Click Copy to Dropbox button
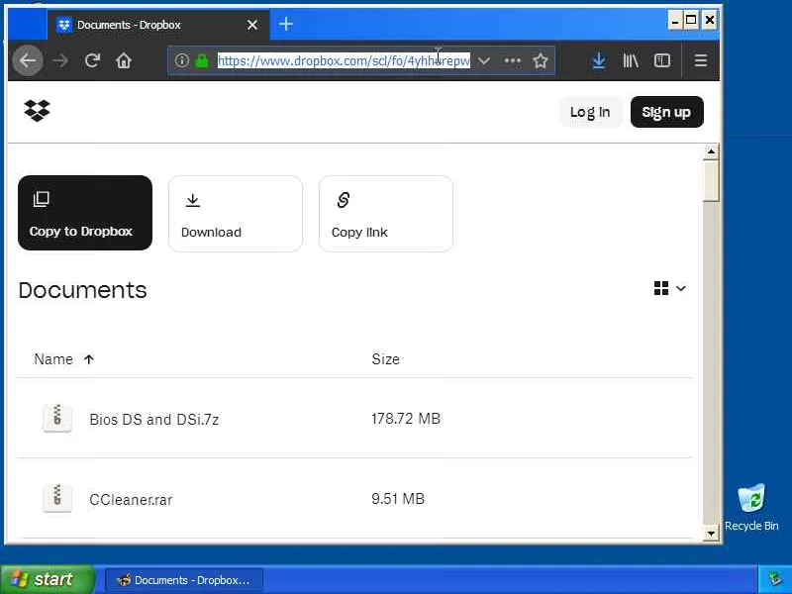The height and width of the screenshot is (594, 792). 85,213
